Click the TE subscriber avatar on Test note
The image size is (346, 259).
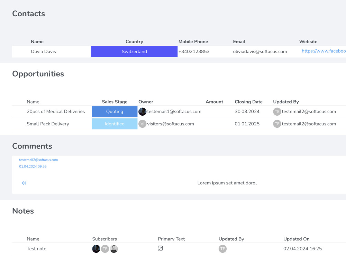coord(105,249)
